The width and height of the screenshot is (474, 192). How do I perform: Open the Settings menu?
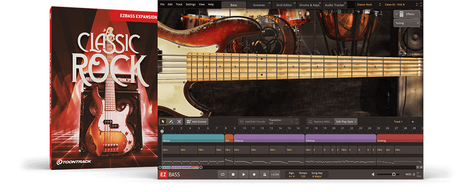[x=190, y=4]
